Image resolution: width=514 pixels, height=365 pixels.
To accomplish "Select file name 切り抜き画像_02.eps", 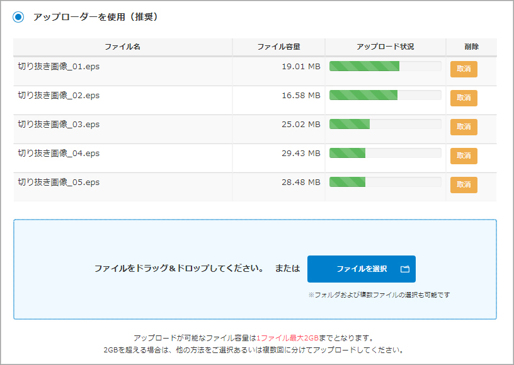I will tap(59, 96).
